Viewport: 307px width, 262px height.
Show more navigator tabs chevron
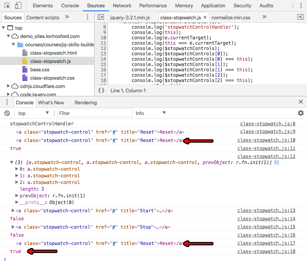[x=67, y=17]
